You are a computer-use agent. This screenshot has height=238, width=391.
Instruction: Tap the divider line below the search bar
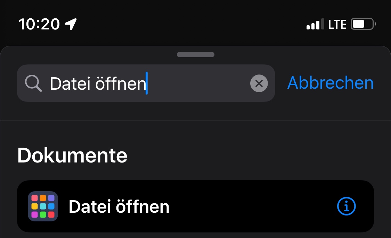pos(195,121)
